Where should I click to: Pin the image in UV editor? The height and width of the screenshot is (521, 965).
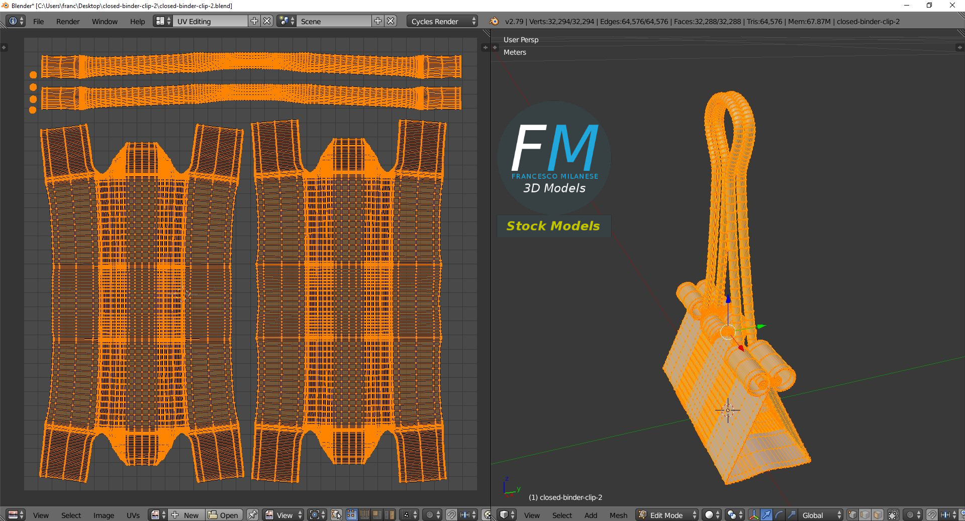coord(252,515)
